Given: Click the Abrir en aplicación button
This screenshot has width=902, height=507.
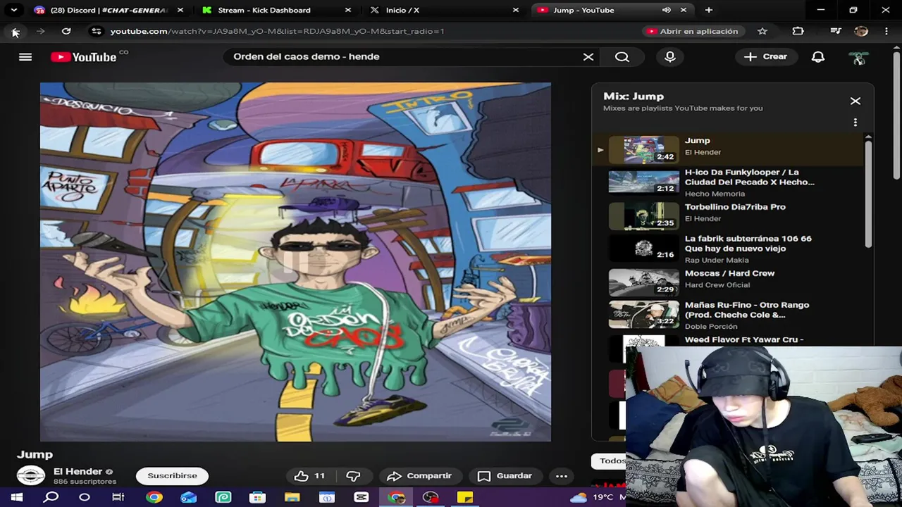Looking at the screenshot, I should [693, 32].
